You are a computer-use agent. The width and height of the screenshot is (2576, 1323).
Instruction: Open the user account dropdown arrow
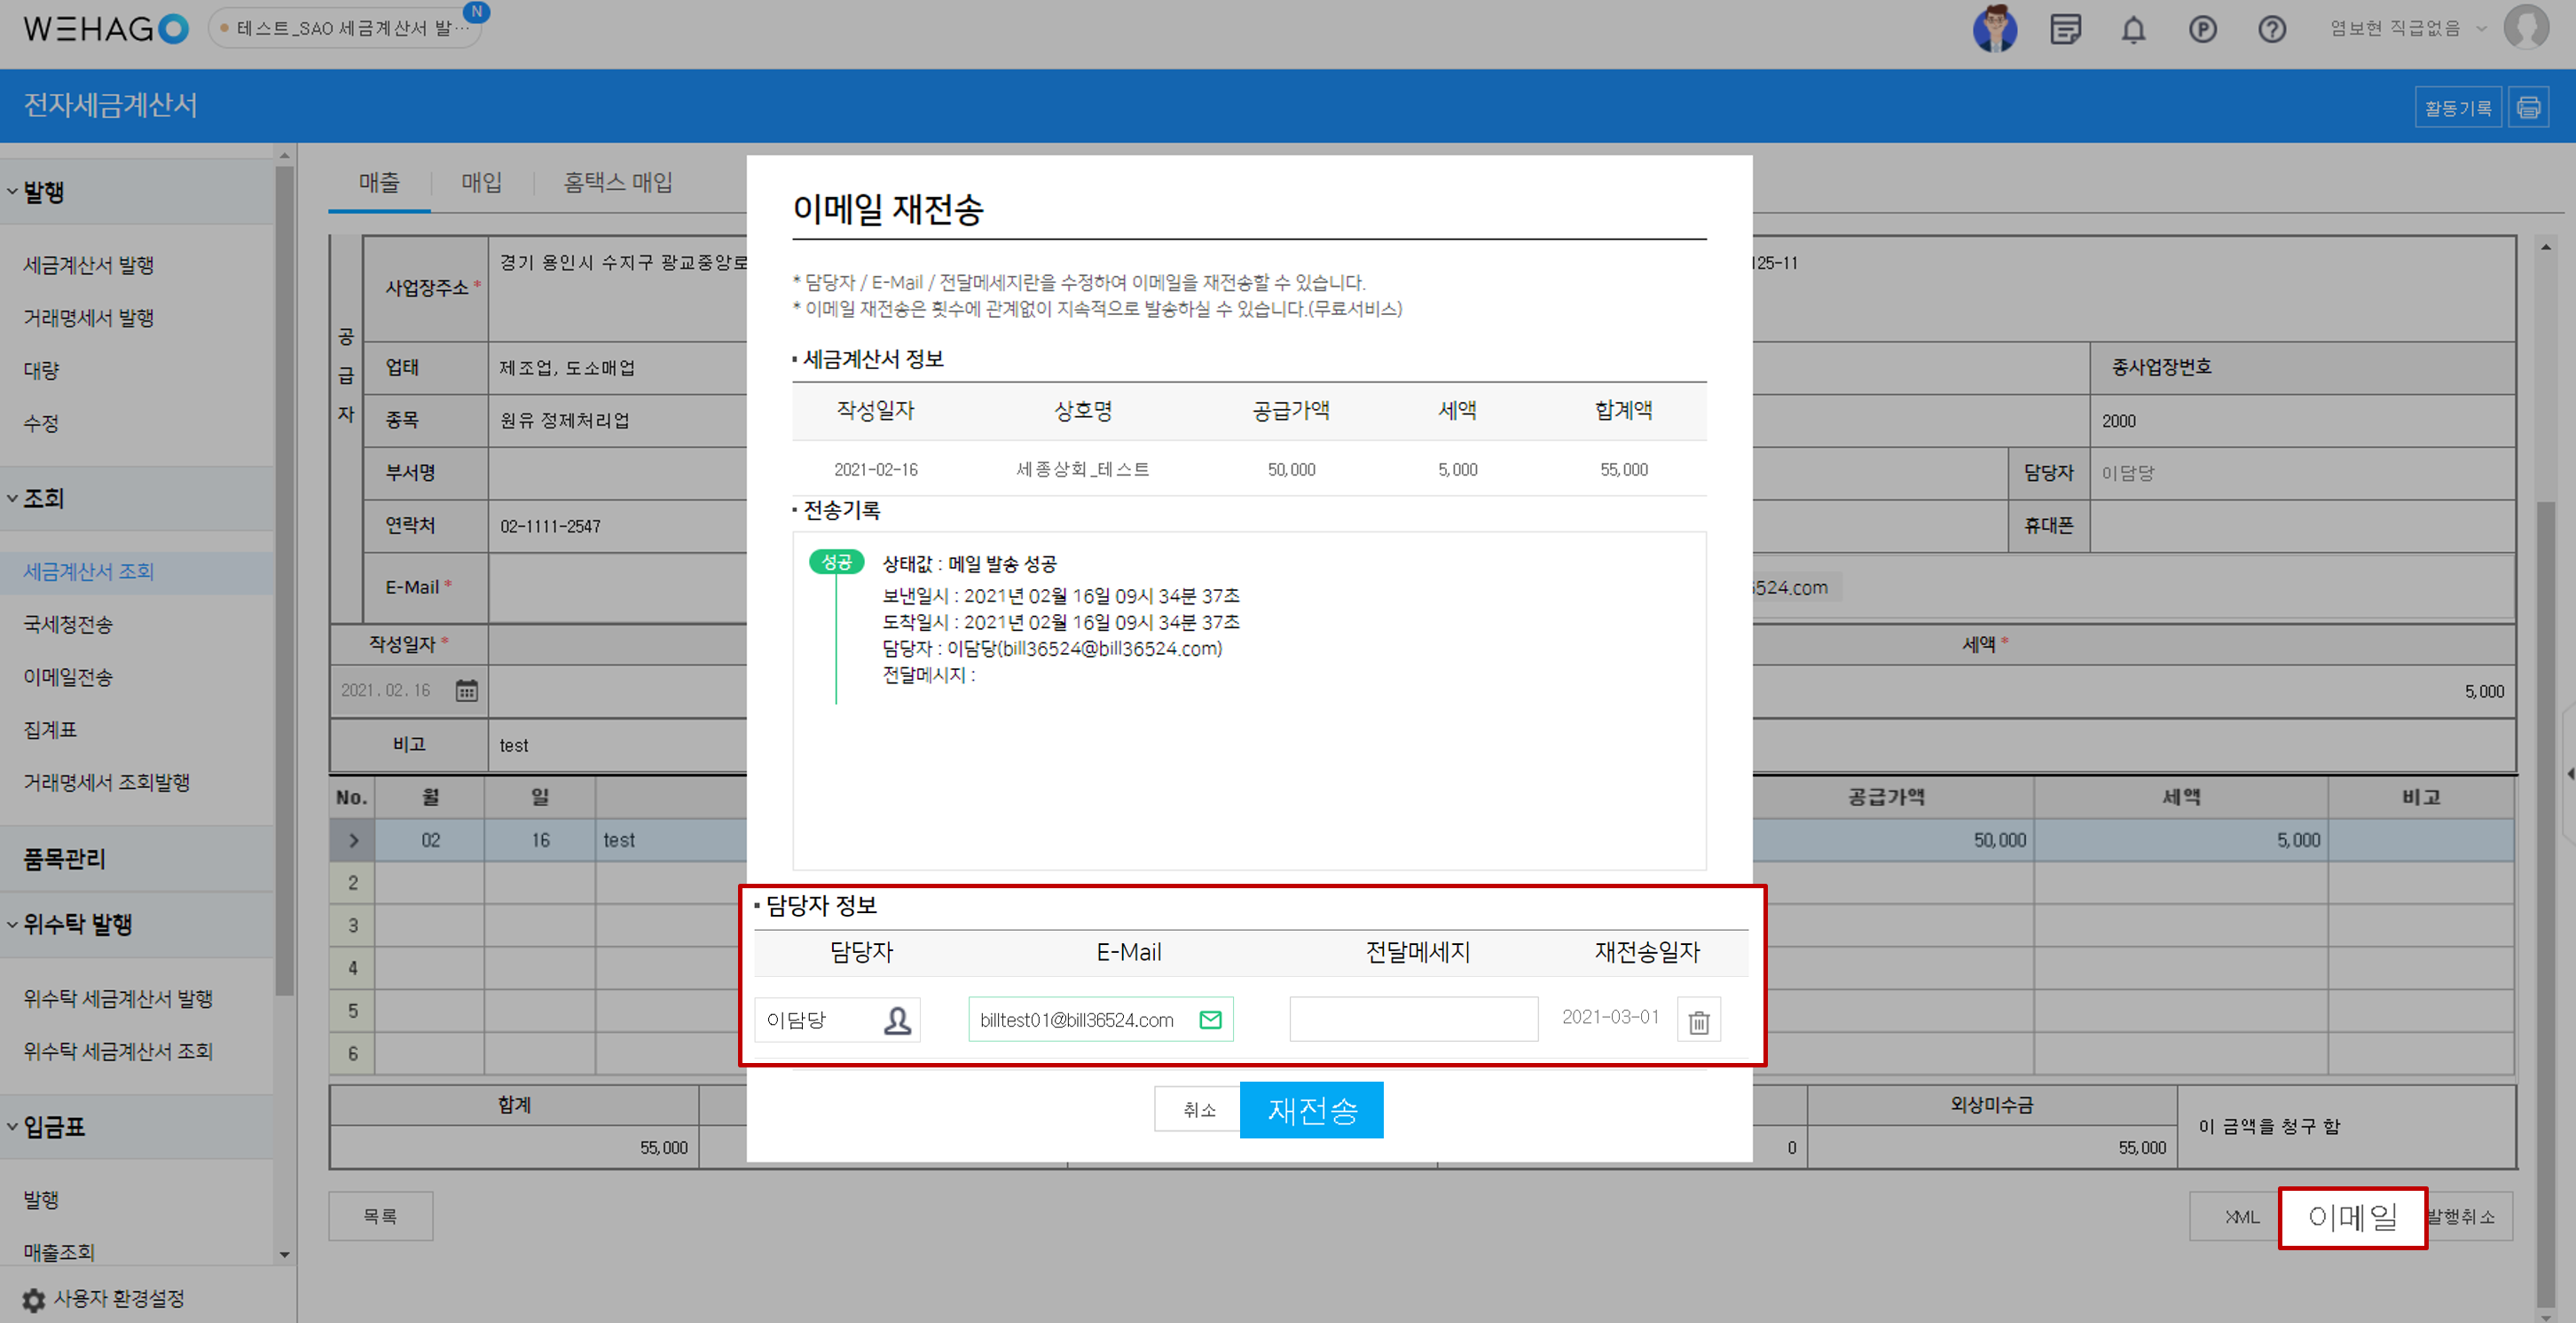pos(2481,29)
